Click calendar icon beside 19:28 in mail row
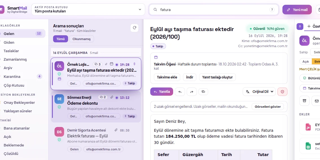 pos(112,64)
